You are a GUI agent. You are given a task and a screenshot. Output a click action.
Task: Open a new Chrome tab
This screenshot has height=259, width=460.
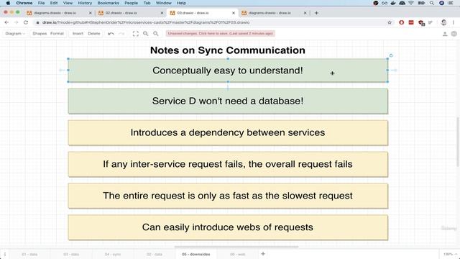(316, 13)
